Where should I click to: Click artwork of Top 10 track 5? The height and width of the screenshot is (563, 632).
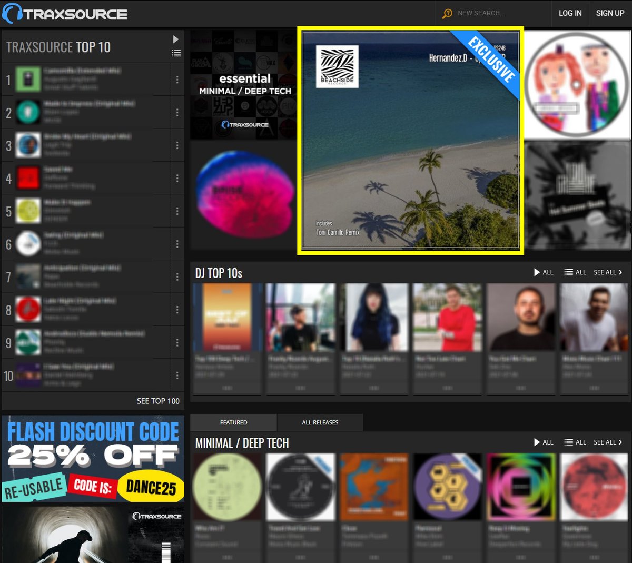[28, 211]
